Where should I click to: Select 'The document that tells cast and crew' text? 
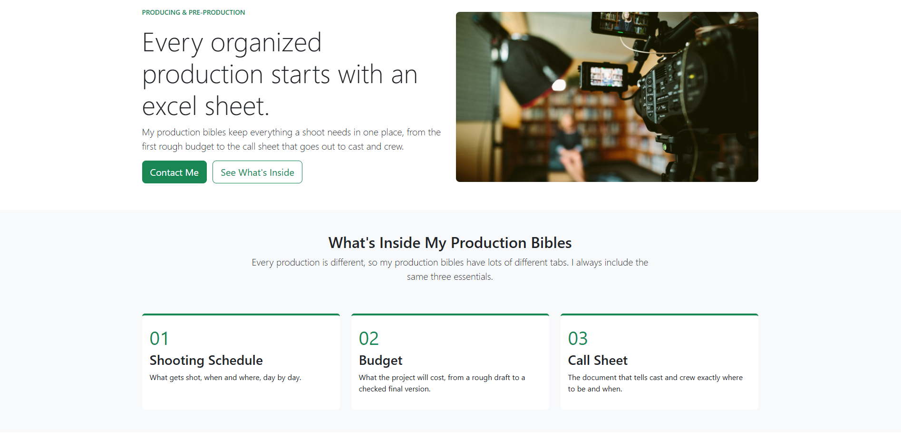click(655, 383)
